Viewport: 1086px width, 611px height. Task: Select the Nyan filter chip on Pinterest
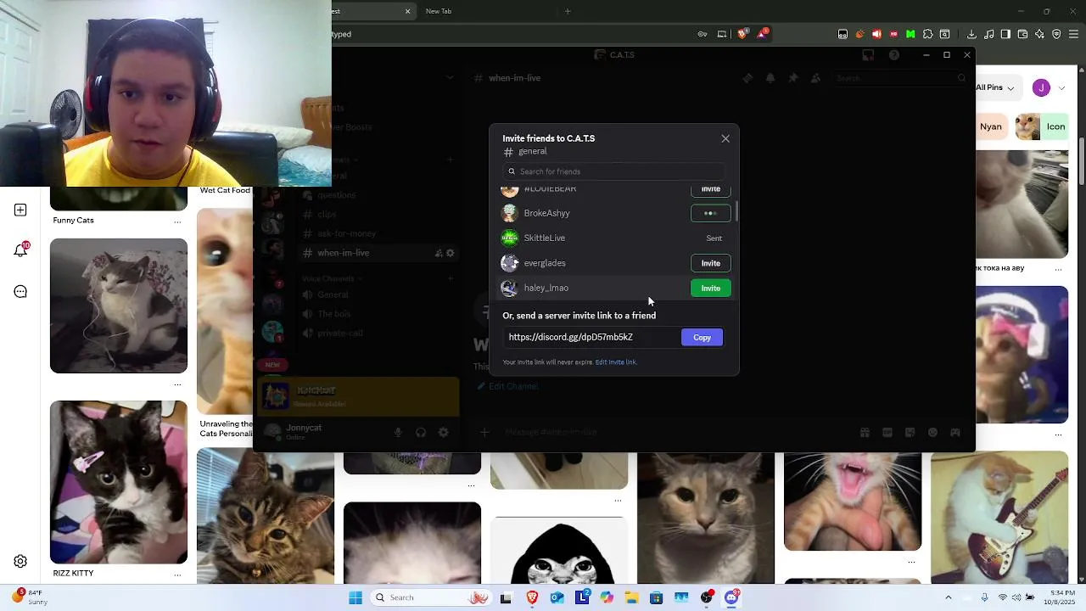coord(991,126)
